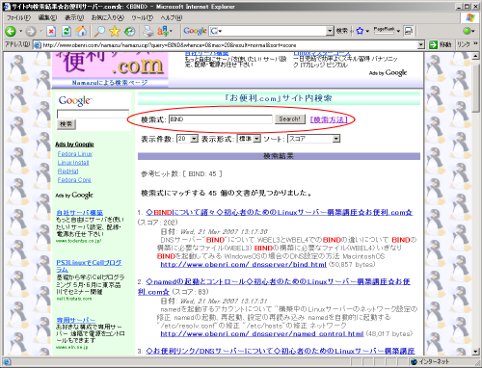Image resolution: width=482 pixels, height=368 pixels.
Task: Open the RedHat ad link
Action: pos(67,171)
